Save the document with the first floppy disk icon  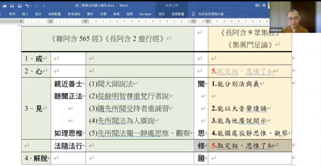pos(12,6)
